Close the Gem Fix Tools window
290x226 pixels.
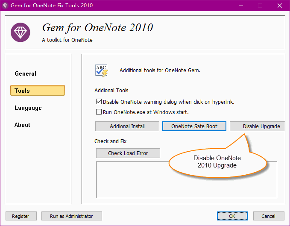click(x=280, y=6)
